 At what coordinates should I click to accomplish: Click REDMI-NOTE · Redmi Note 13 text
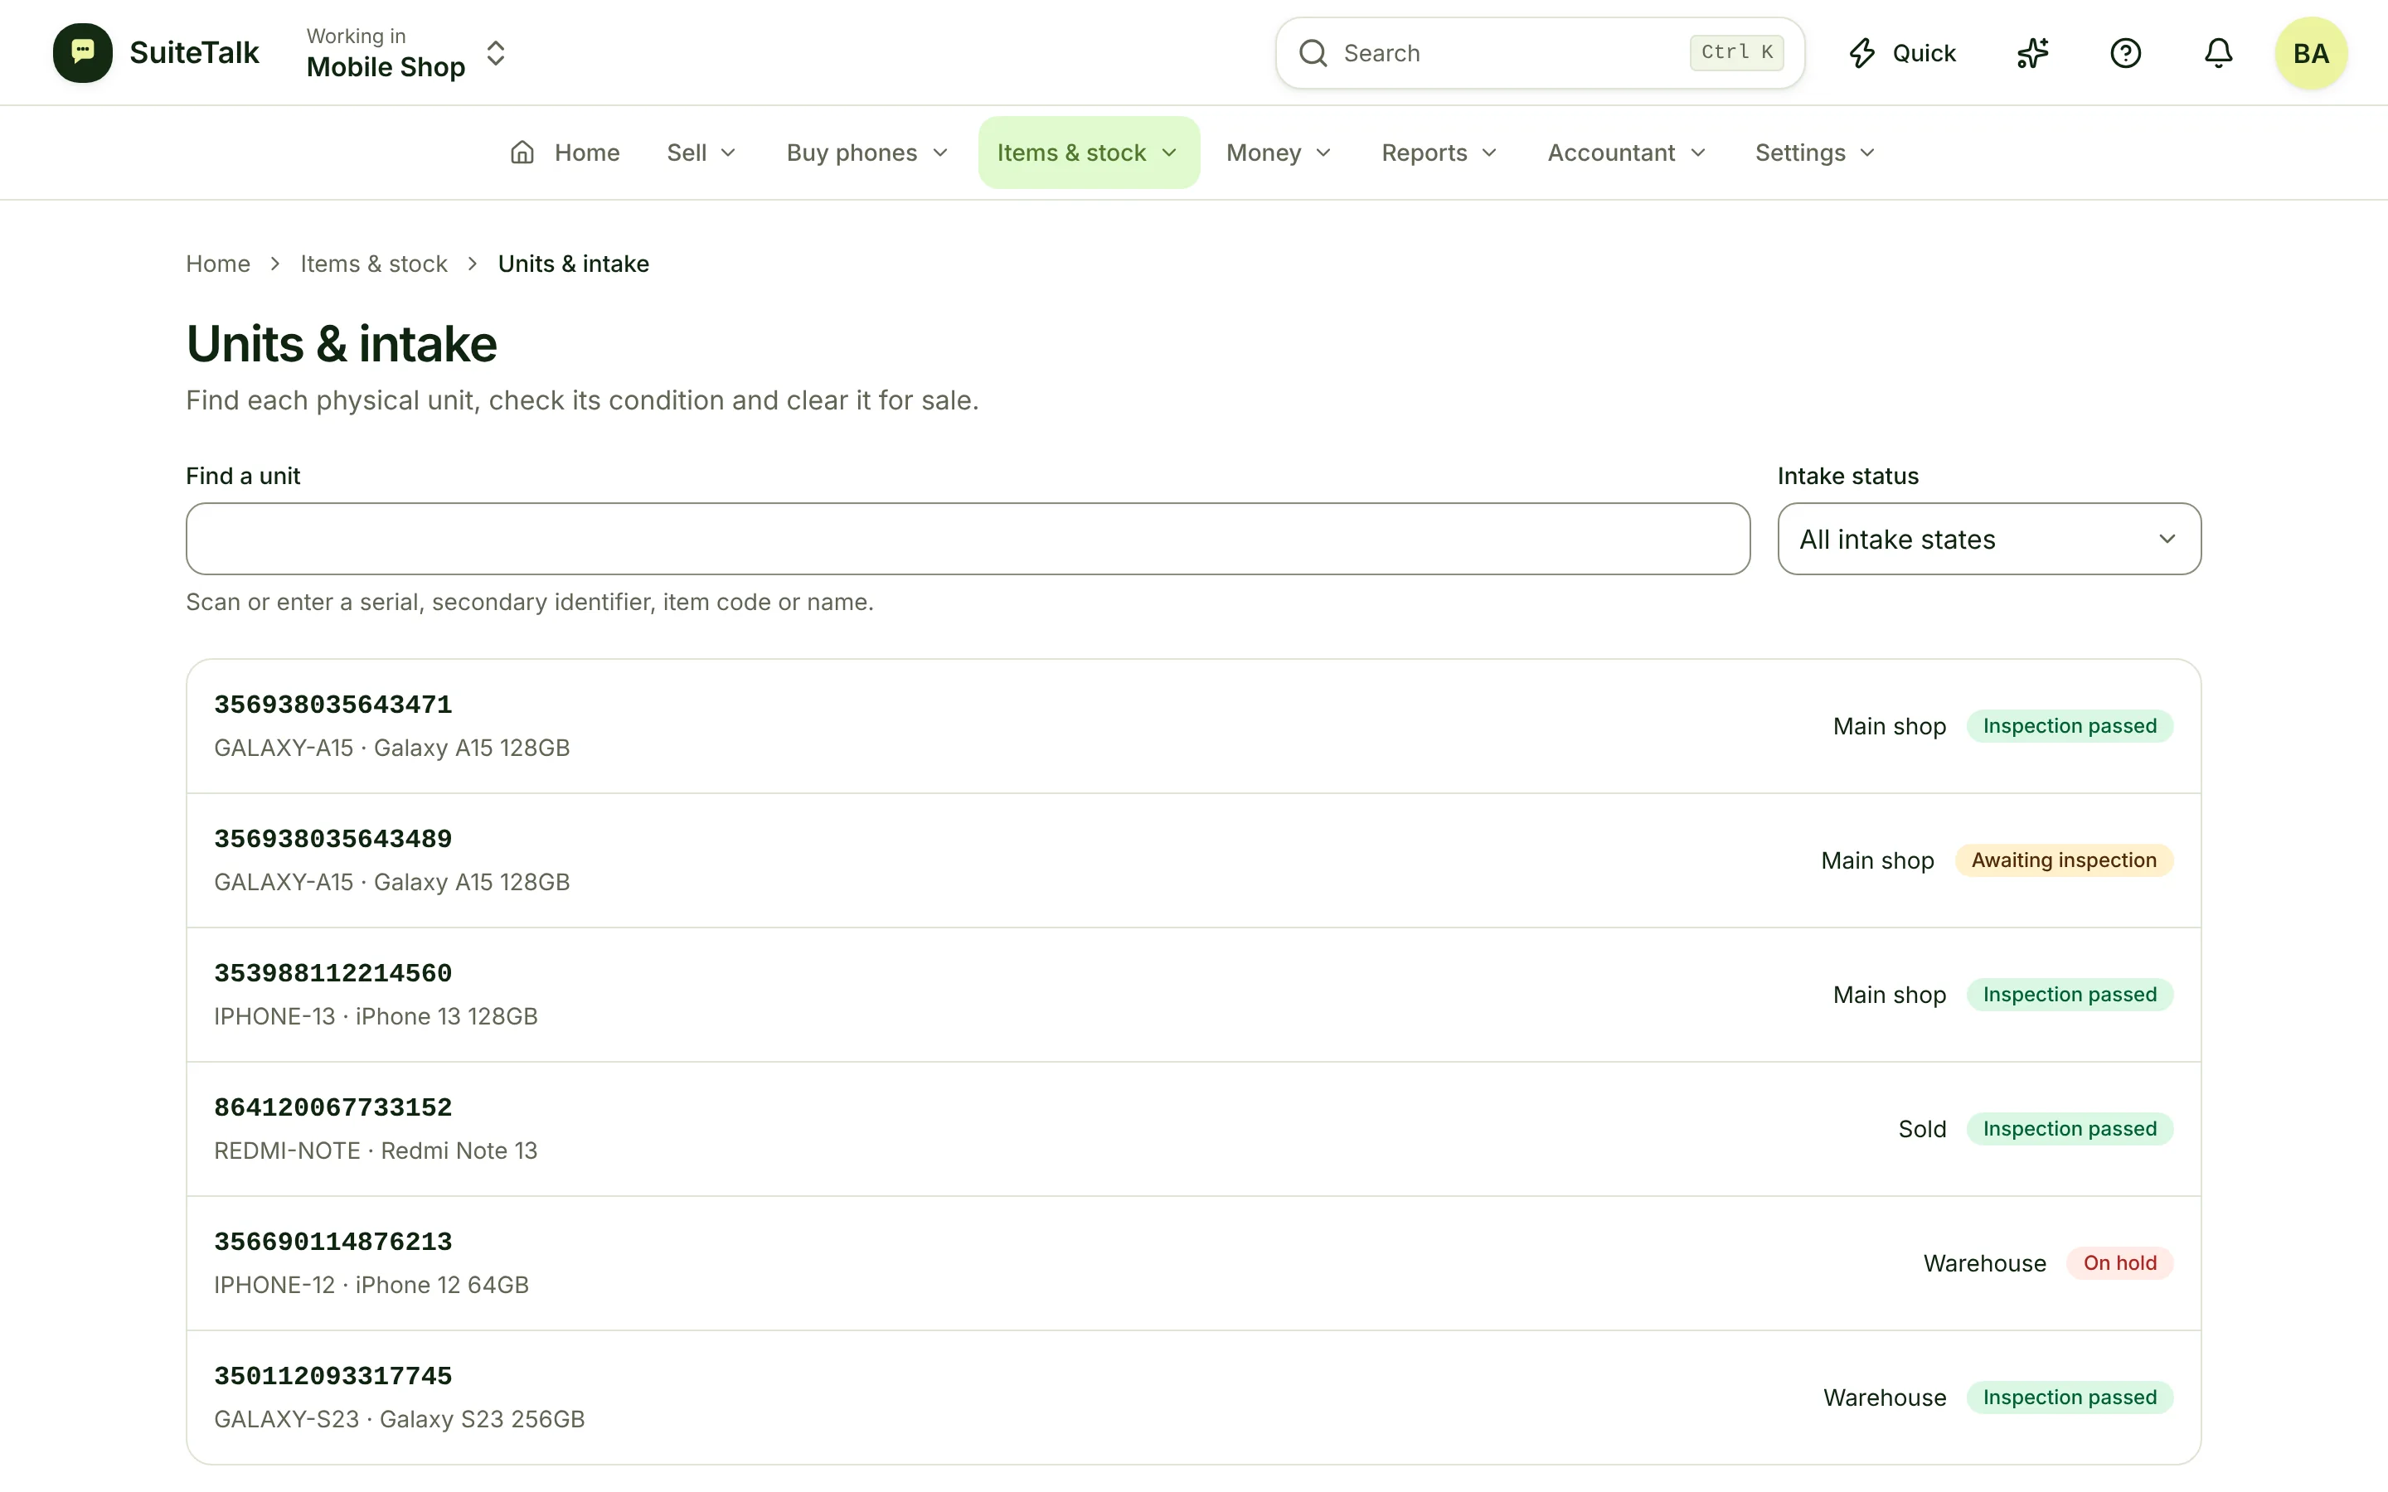click(x=376, y=1150)
